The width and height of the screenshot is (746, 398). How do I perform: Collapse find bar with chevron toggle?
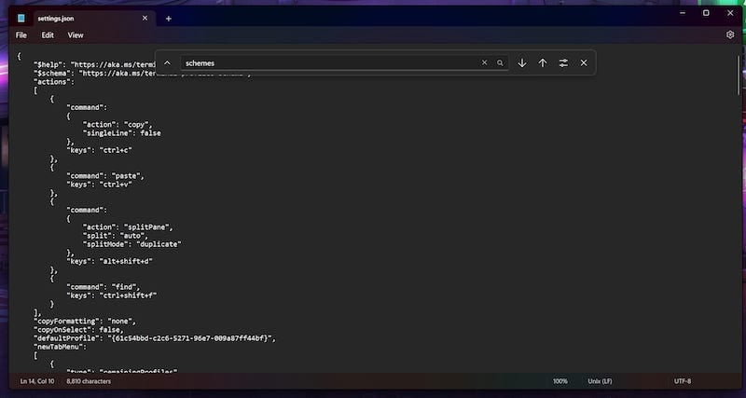167,62
